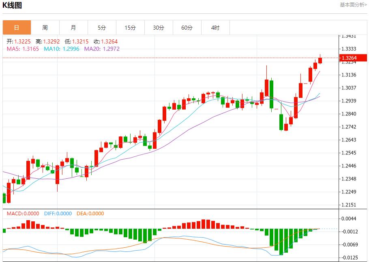Image resolution: width=369 pixels, height=262 pixels.
Task: Switch to the 60分 timeframe
Action: [x=187, y=27]
